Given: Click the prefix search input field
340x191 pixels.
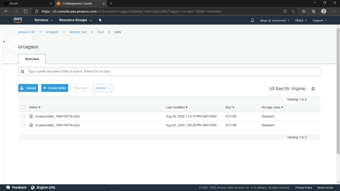Looking at the screenshot, I should coord(169,72).
